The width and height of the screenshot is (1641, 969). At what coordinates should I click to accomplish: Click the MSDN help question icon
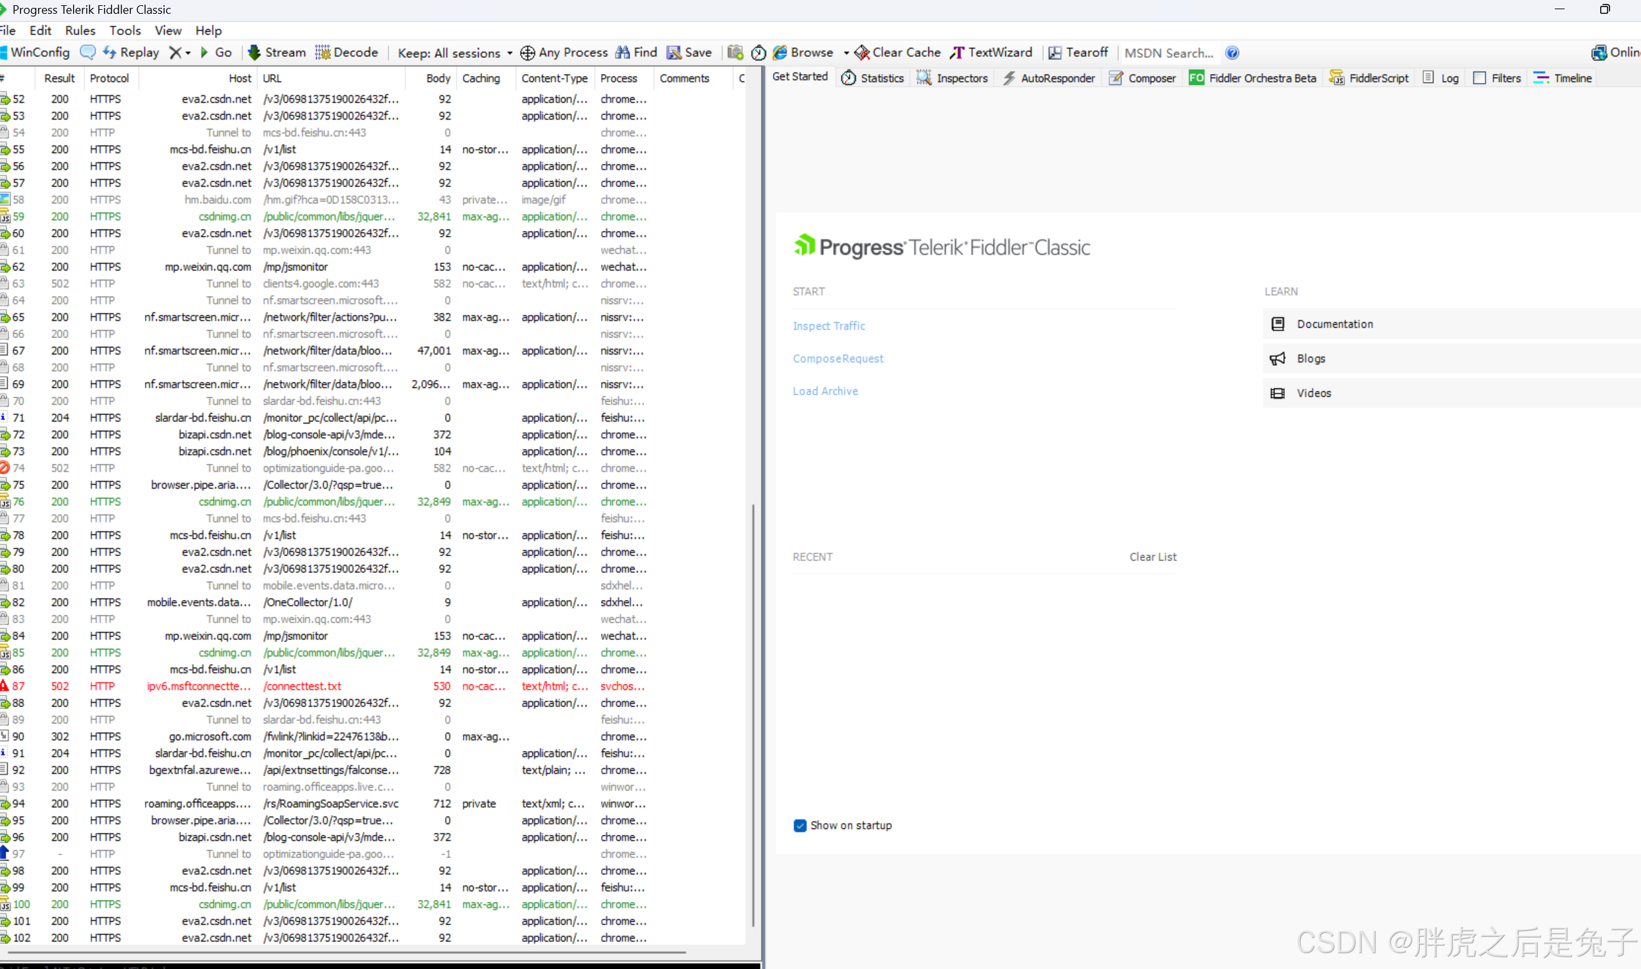pos(1232,53)
